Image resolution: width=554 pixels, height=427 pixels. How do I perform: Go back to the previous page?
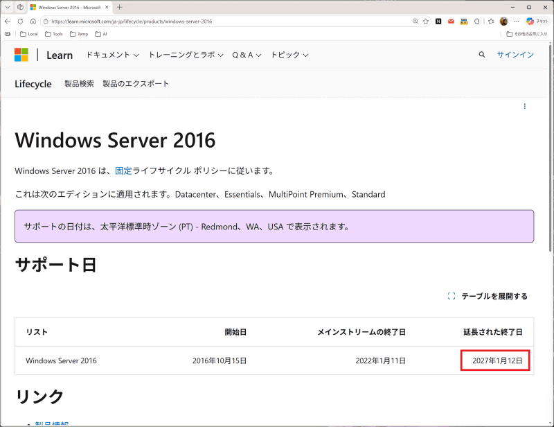pos(8,21)
